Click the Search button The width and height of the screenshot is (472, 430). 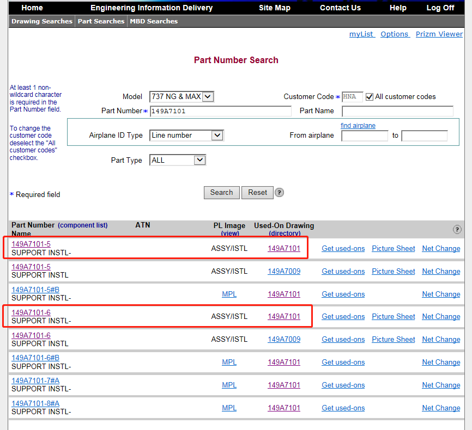click(221, 193)
